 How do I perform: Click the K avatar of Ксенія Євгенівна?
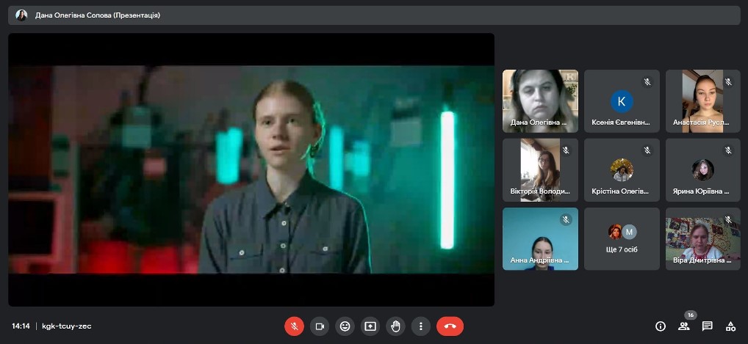[622, 101]
